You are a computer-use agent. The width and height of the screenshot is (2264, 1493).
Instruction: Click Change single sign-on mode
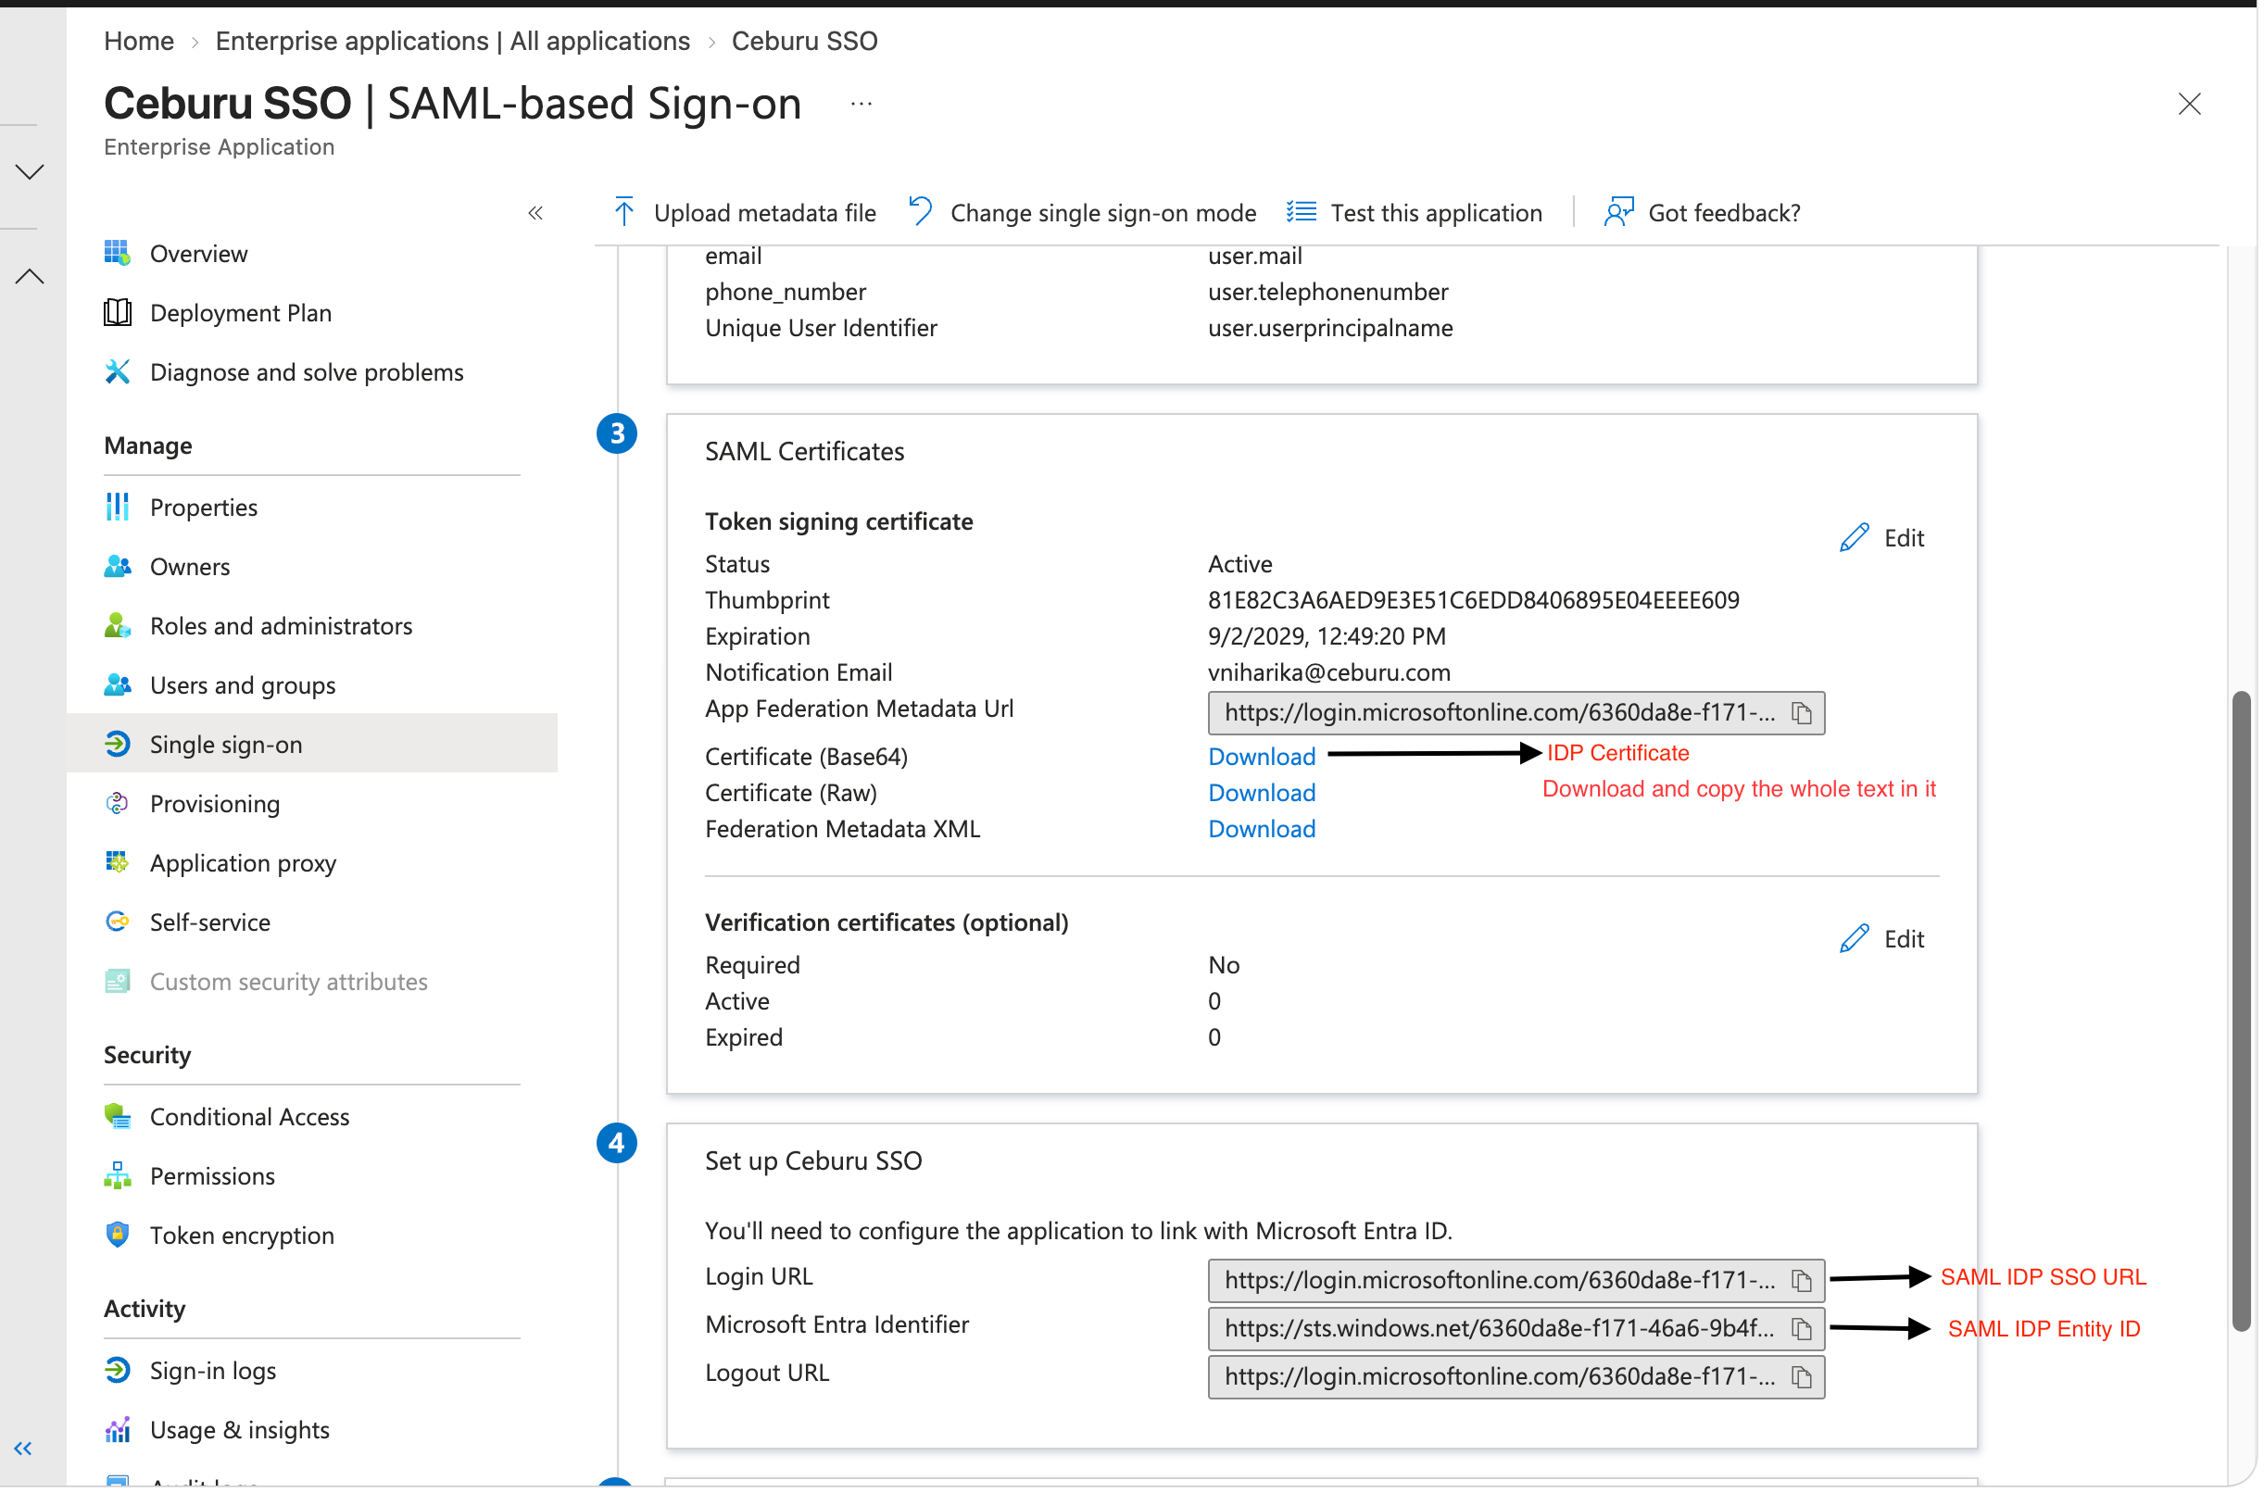[x=1085, y=212]
